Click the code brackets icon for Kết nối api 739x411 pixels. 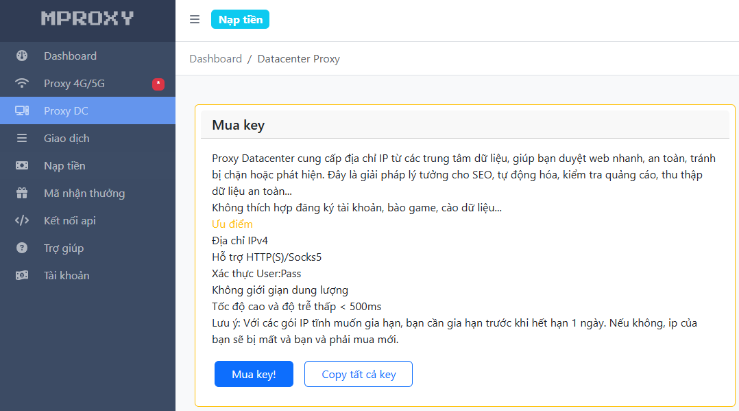[x=22, y=221]
